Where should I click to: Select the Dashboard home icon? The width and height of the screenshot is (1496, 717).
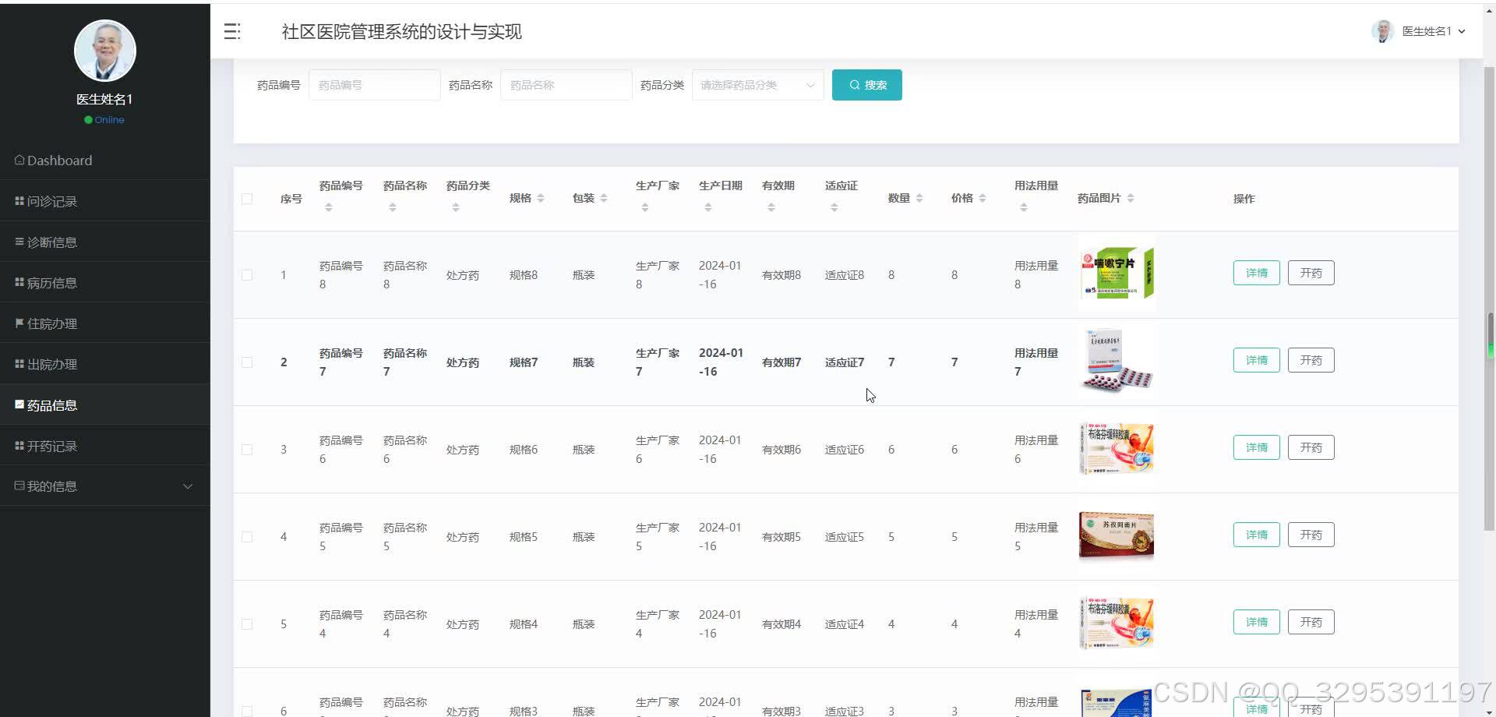click(19, 160)
